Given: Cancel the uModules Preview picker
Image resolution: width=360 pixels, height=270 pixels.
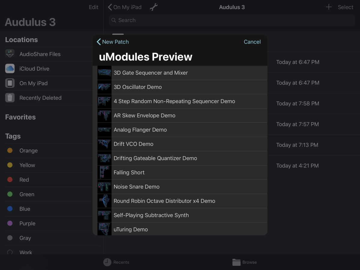Looking at the screenshot, I should (252, 42).
